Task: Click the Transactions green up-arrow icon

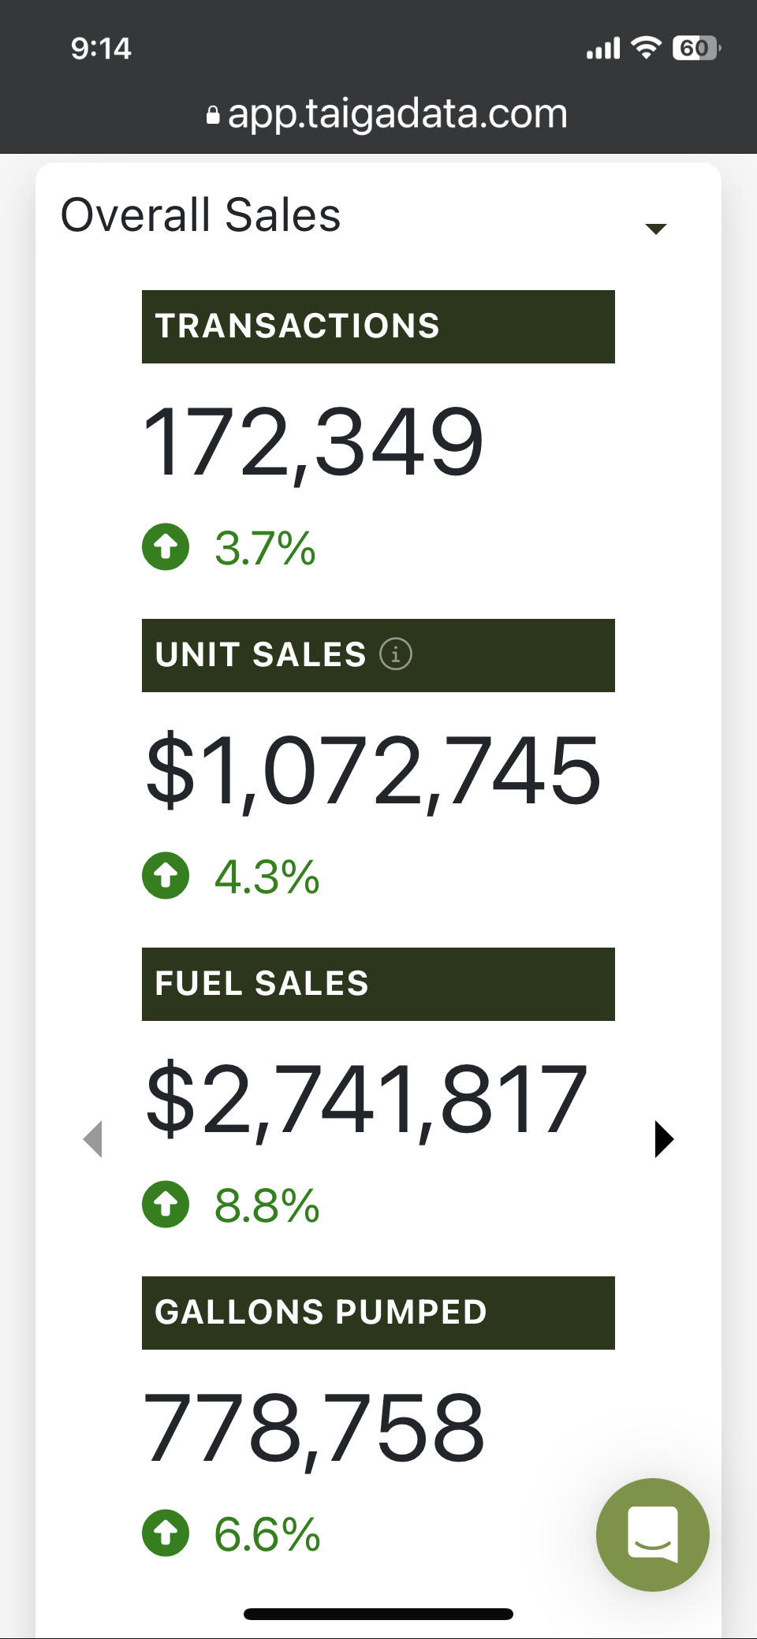Action: pyautogui.click(x=166, y=547)
